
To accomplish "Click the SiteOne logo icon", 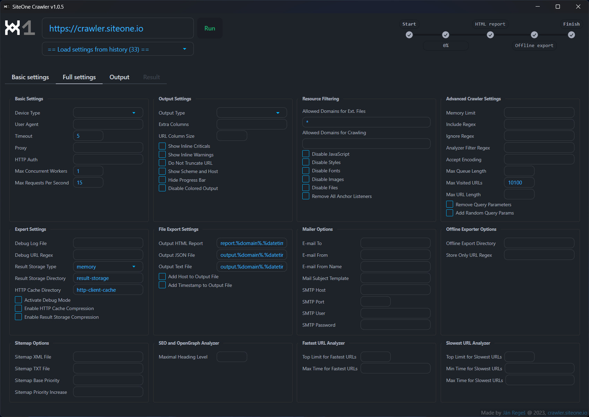I will point(20,28).
